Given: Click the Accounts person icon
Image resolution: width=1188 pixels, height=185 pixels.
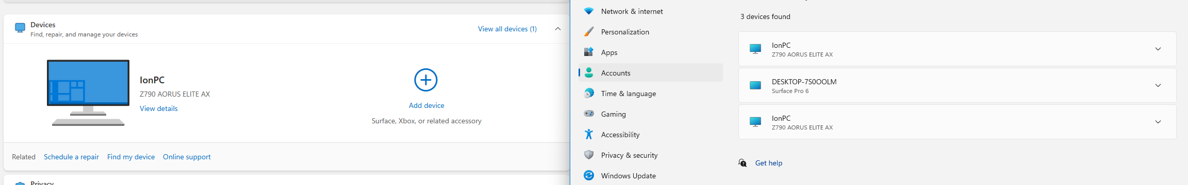Looking at the screenshot, I should tap(588, 72).
